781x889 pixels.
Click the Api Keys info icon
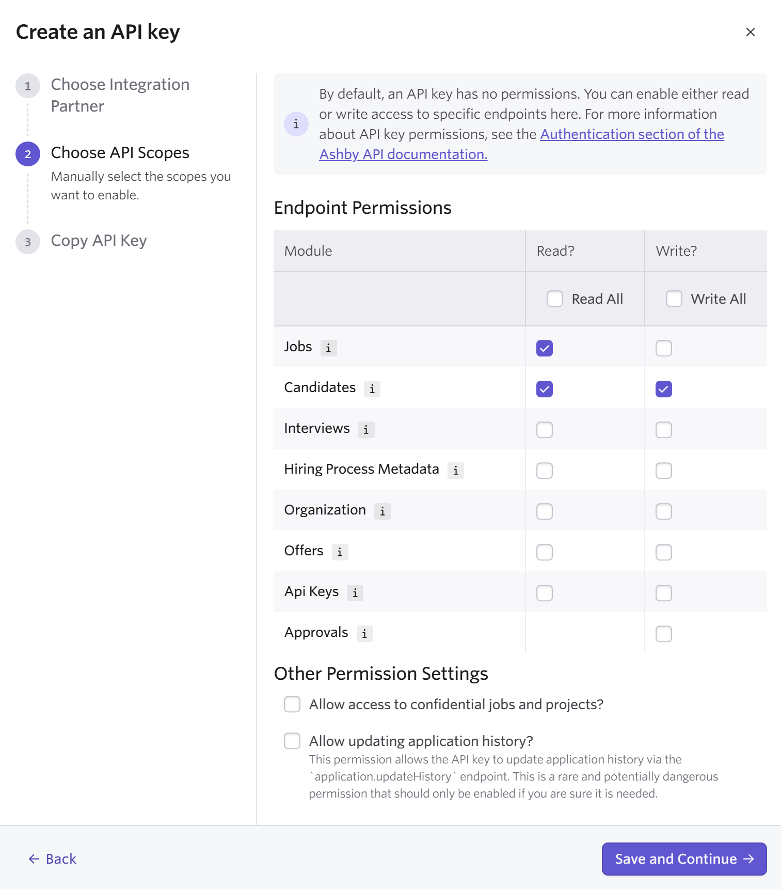pyautogui.click(x=355, y=593)
